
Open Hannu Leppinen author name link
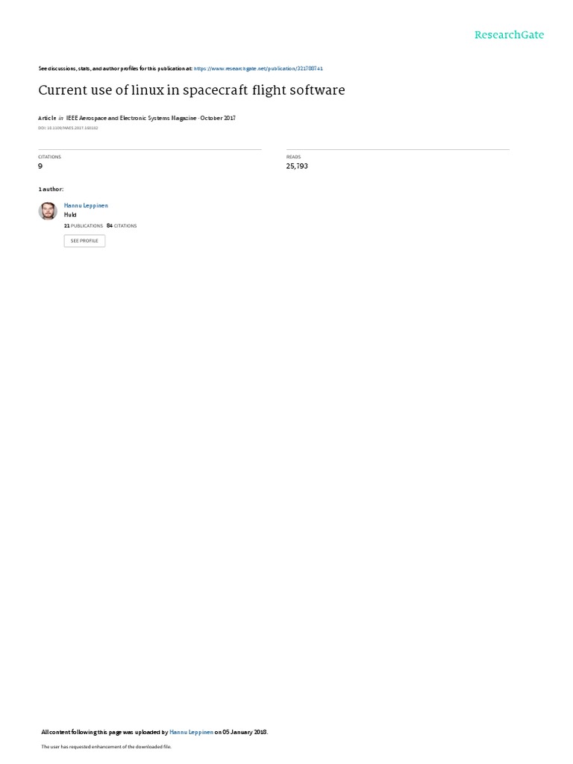[x=86, y=206]
